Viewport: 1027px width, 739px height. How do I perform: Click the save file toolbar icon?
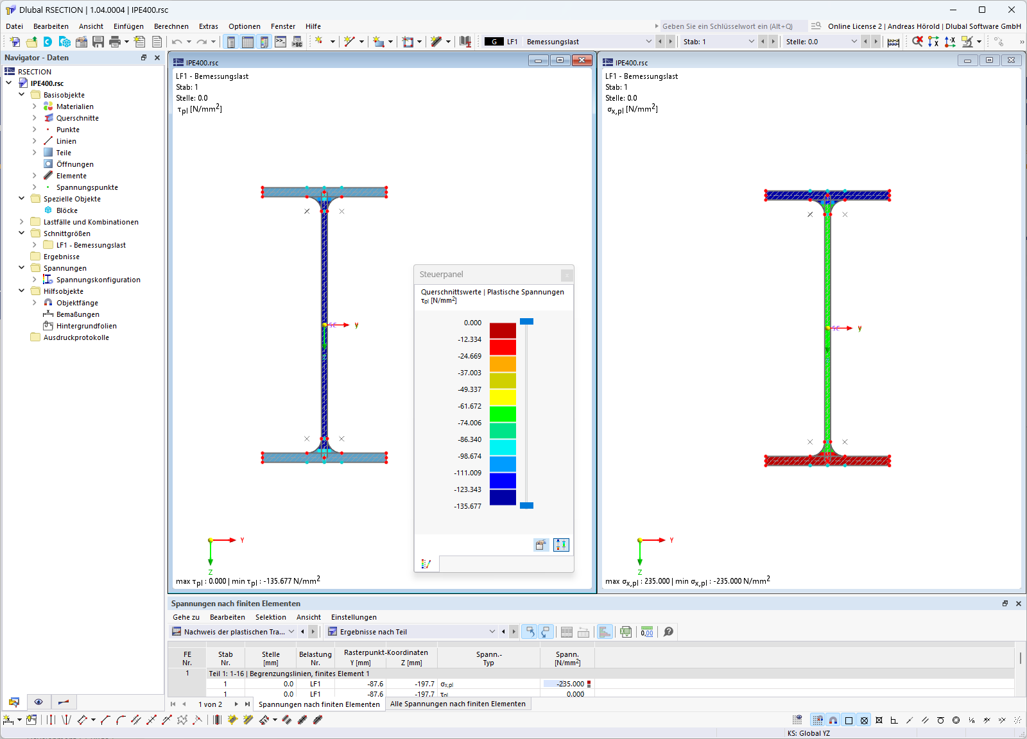(x=98, y=42)
